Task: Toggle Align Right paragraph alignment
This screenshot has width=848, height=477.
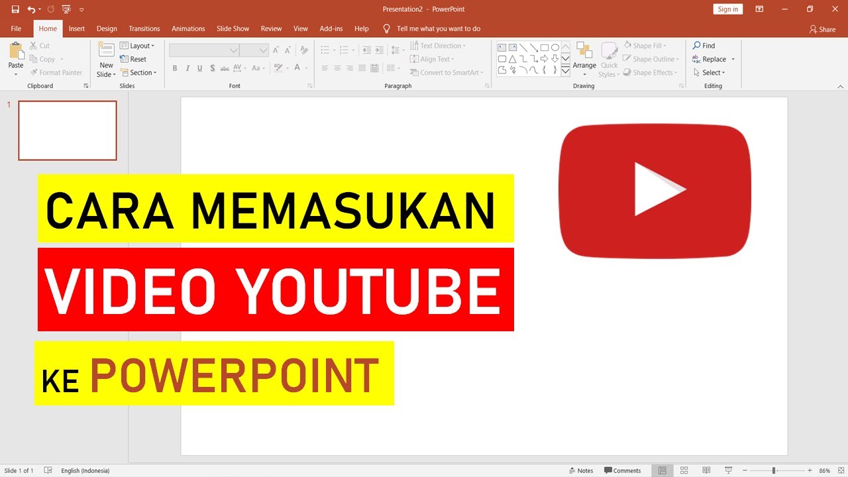Action: coord(350,68)
